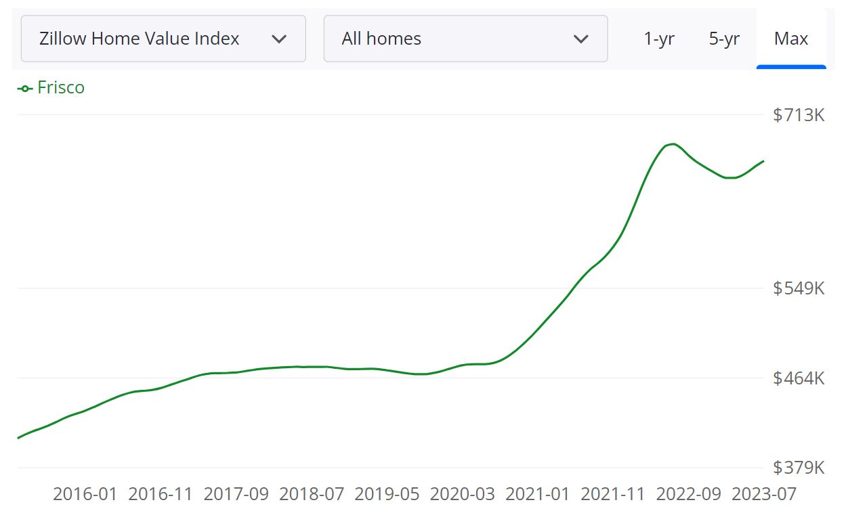Click the All homes chevron arrow
The image size is (848, 513).
(581, 39)
